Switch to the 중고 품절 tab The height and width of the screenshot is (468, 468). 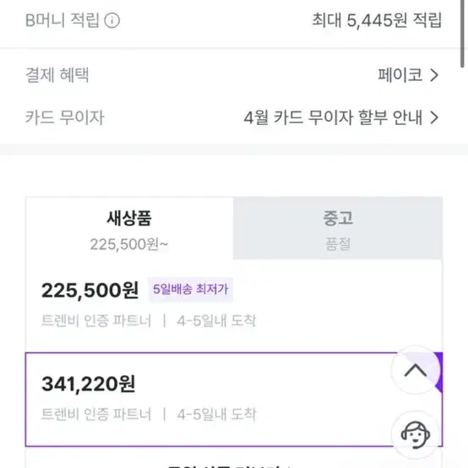(x=338, y=229)
